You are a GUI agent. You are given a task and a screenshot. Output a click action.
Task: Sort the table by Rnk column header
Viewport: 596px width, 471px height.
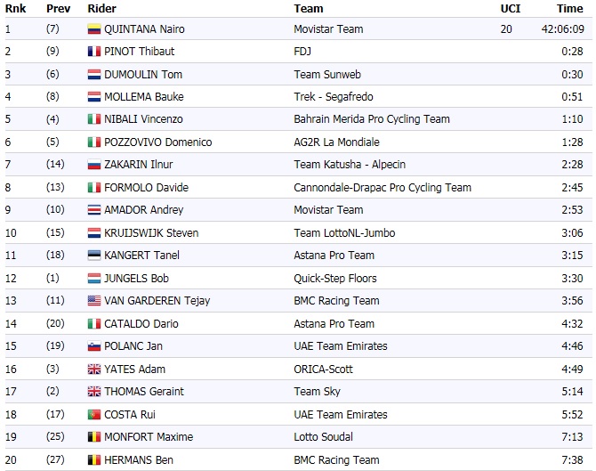(14, 9)
